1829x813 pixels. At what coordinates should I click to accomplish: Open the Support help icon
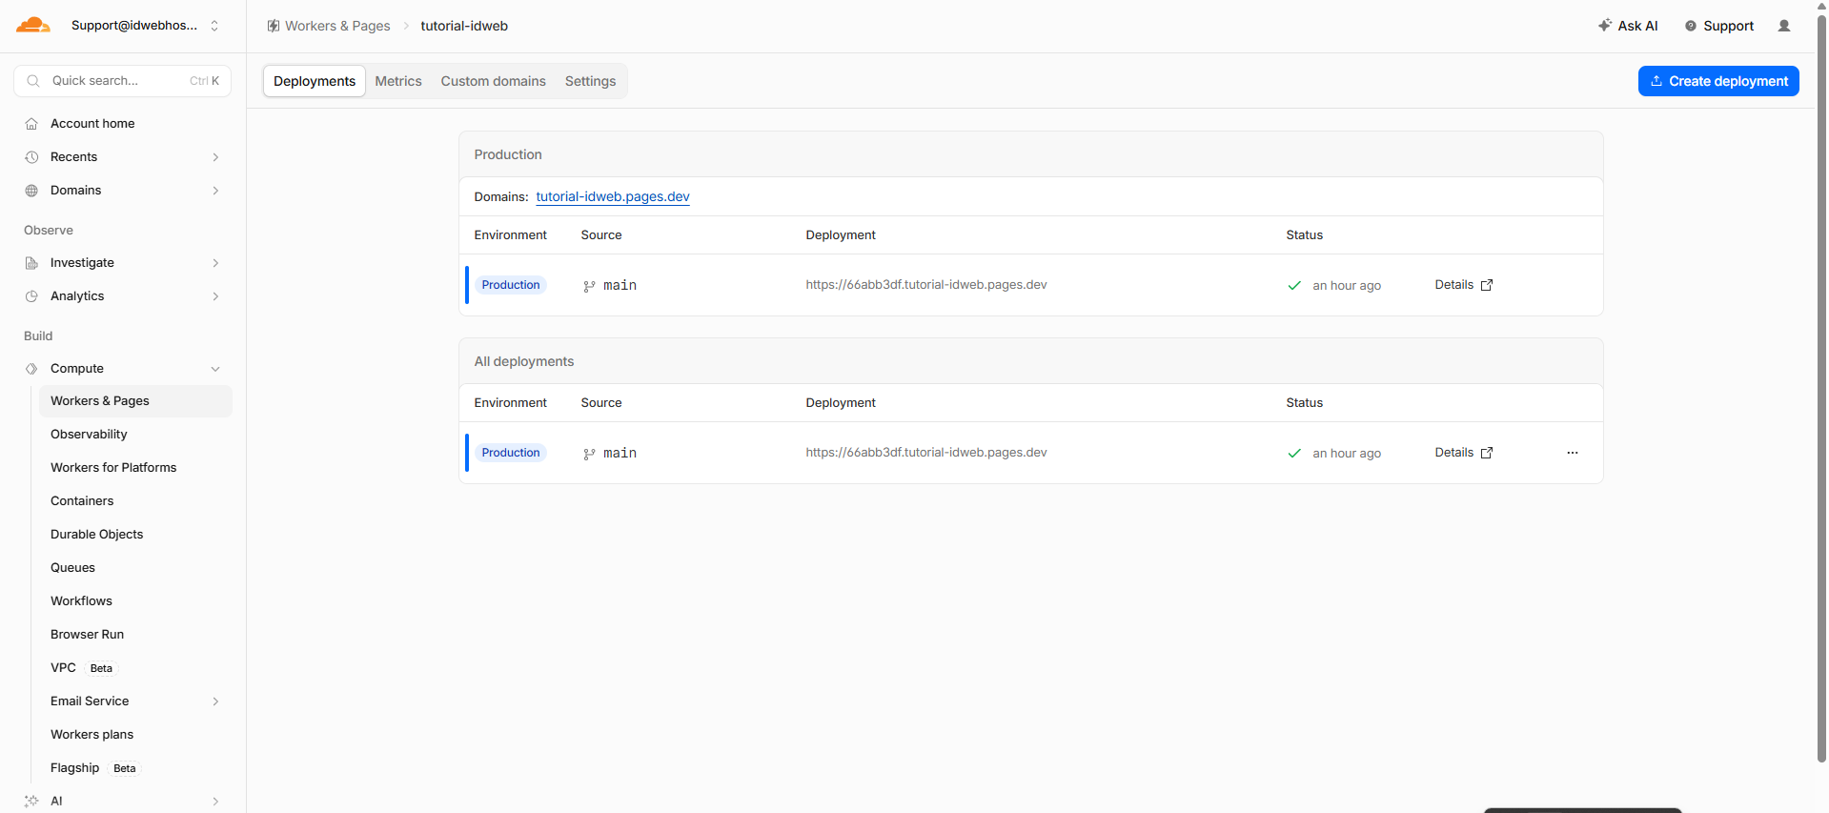point(1691,26)
